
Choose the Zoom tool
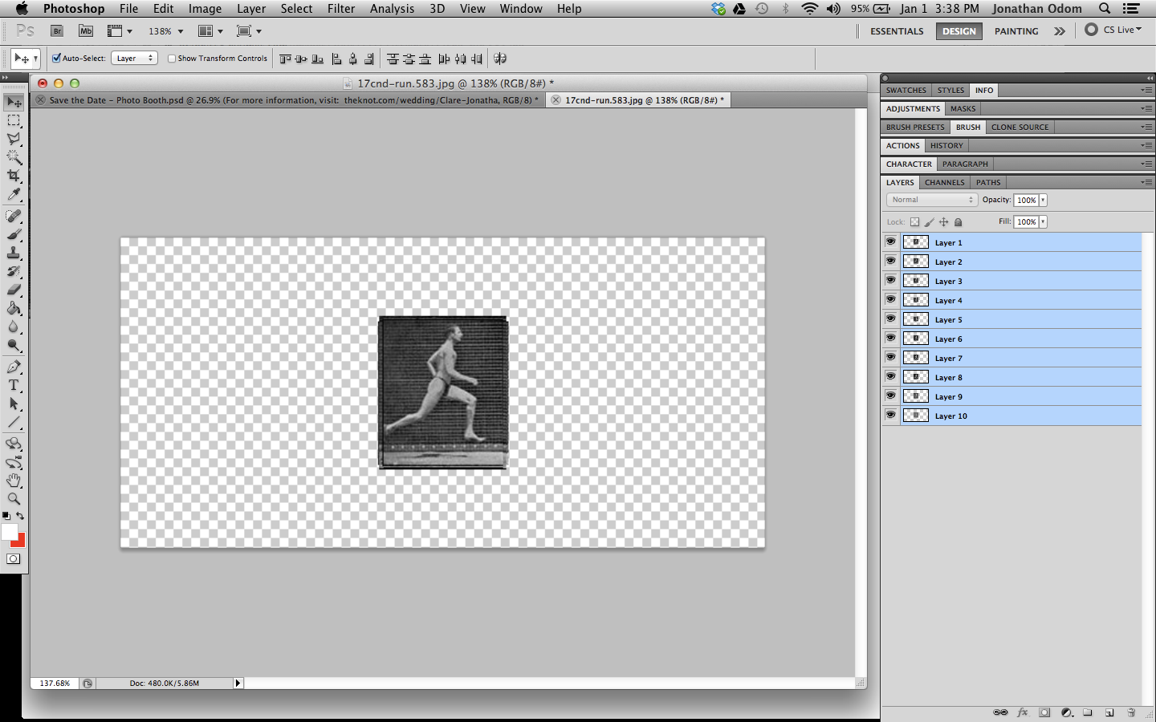[x=13, y=499]
